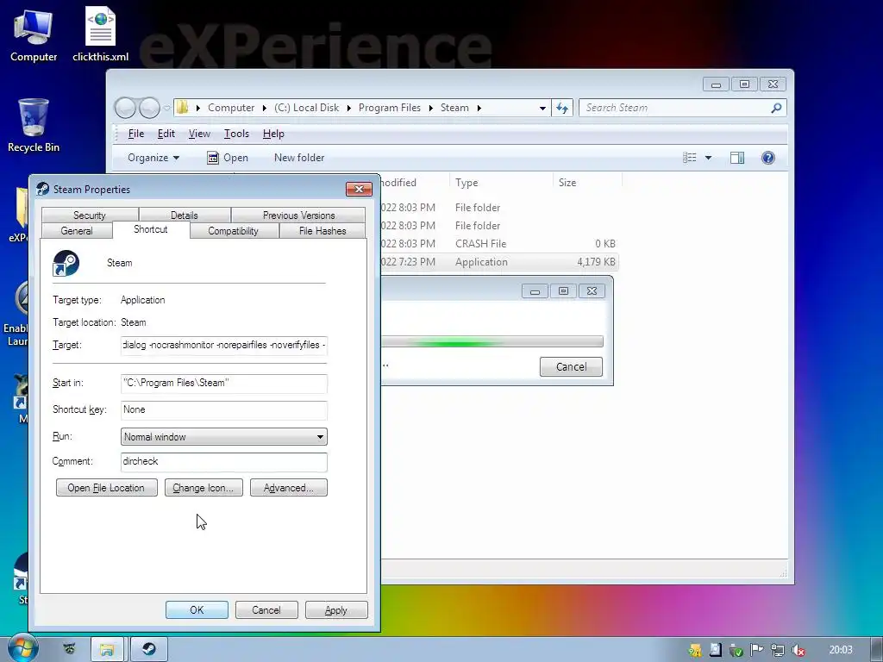Click the Explorer Forward navigation arrow
The width and height of the screenshot is (883, 662).
[149, 108]
